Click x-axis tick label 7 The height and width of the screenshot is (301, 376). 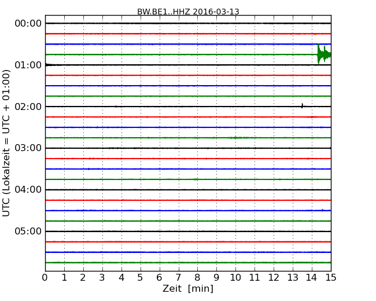point(178,278)
